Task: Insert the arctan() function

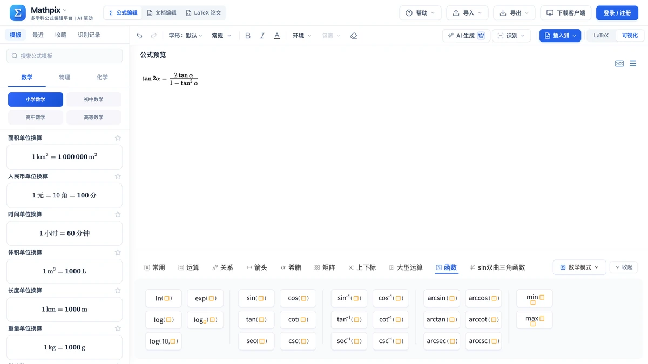Action: pyautogui.click(x=442, y=320)
